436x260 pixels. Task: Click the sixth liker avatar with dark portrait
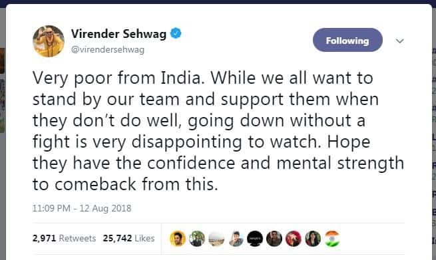(x=274, y=239)
